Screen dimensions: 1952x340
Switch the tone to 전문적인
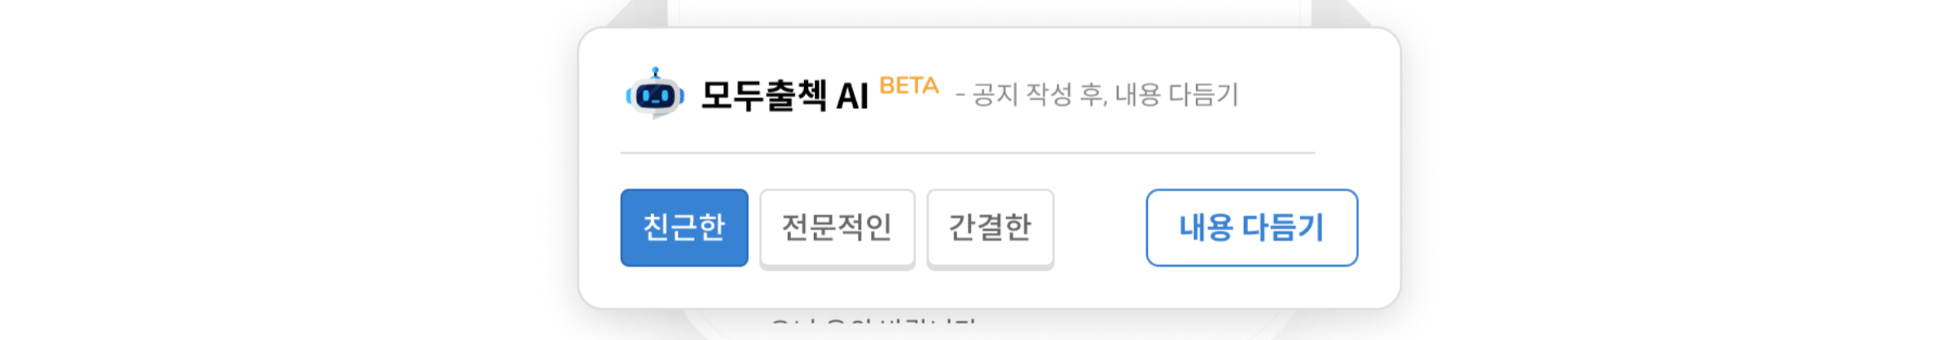(x=837, y=228)
